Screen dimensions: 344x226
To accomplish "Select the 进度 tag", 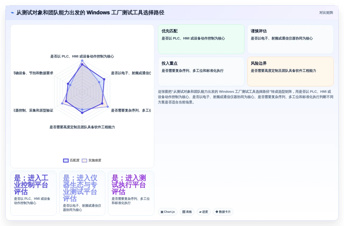I will 203,212.
